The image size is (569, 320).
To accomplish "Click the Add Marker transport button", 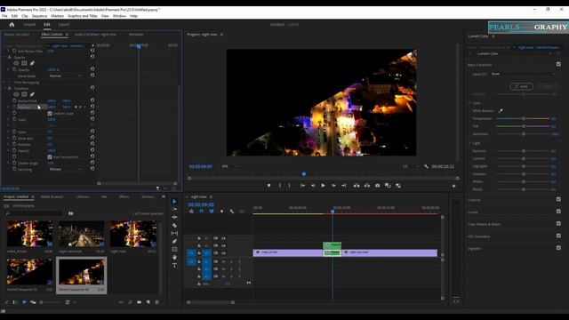I will click(268, 186).
